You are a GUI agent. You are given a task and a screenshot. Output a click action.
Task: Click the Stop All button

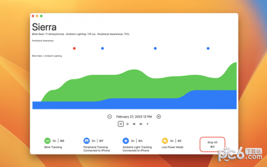tap(212, 144)
